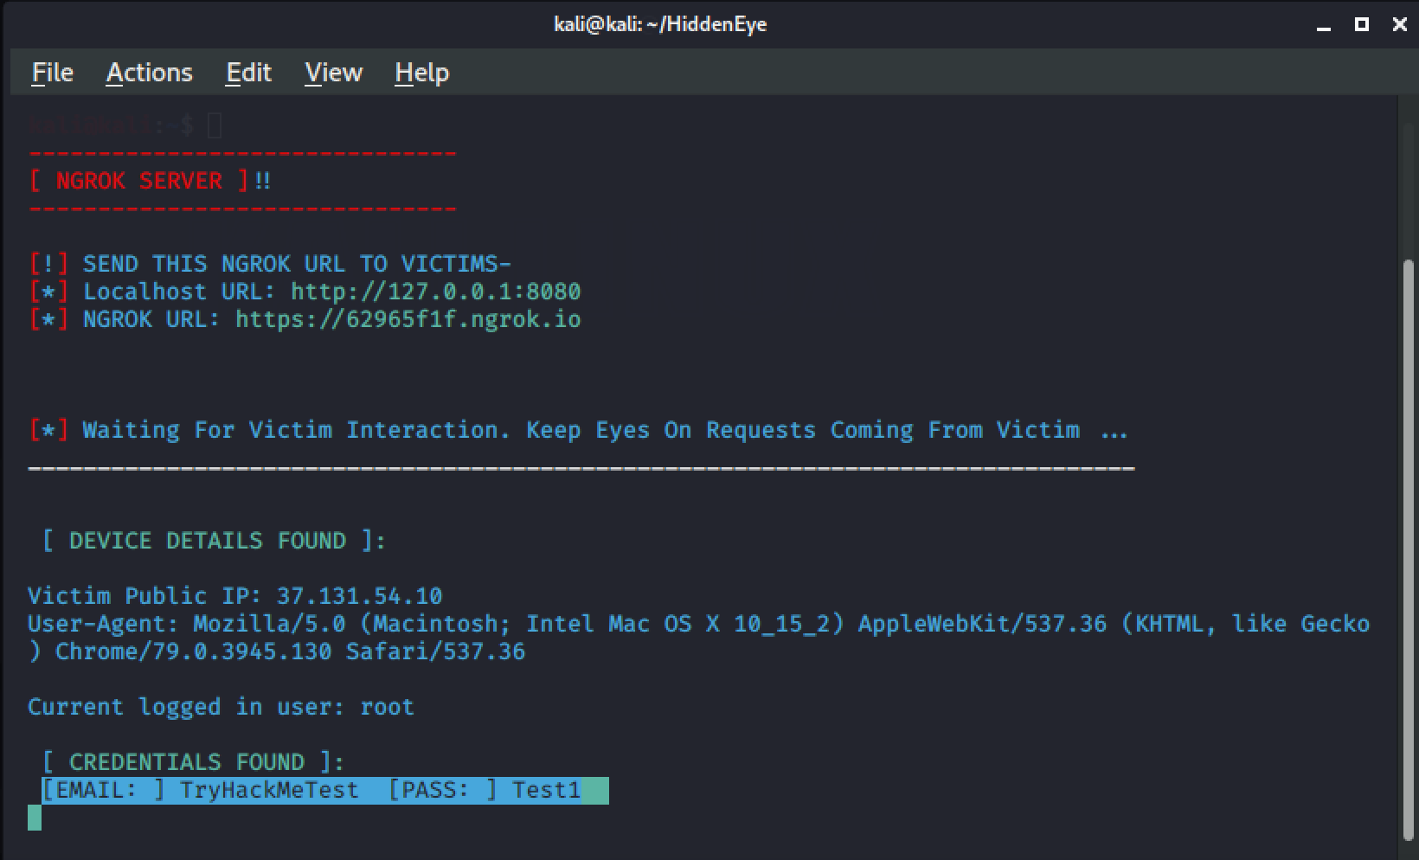
Task: Click the ngrok.io URL
Action: (x=408, y=319)
